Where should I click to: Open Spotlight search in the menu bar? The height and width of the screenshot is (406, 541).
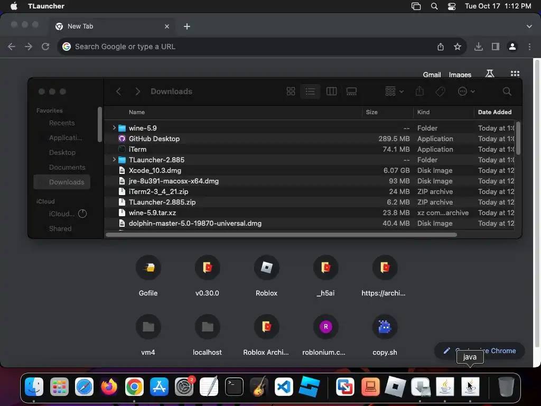[434, 6]
